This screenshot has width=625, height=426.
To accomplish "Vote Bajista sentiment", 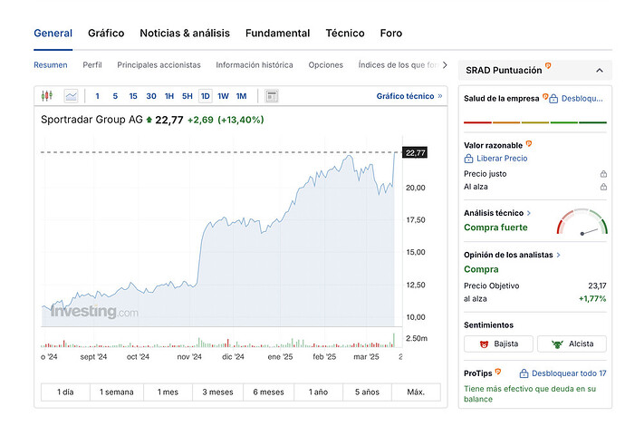I will pos(498,344).
